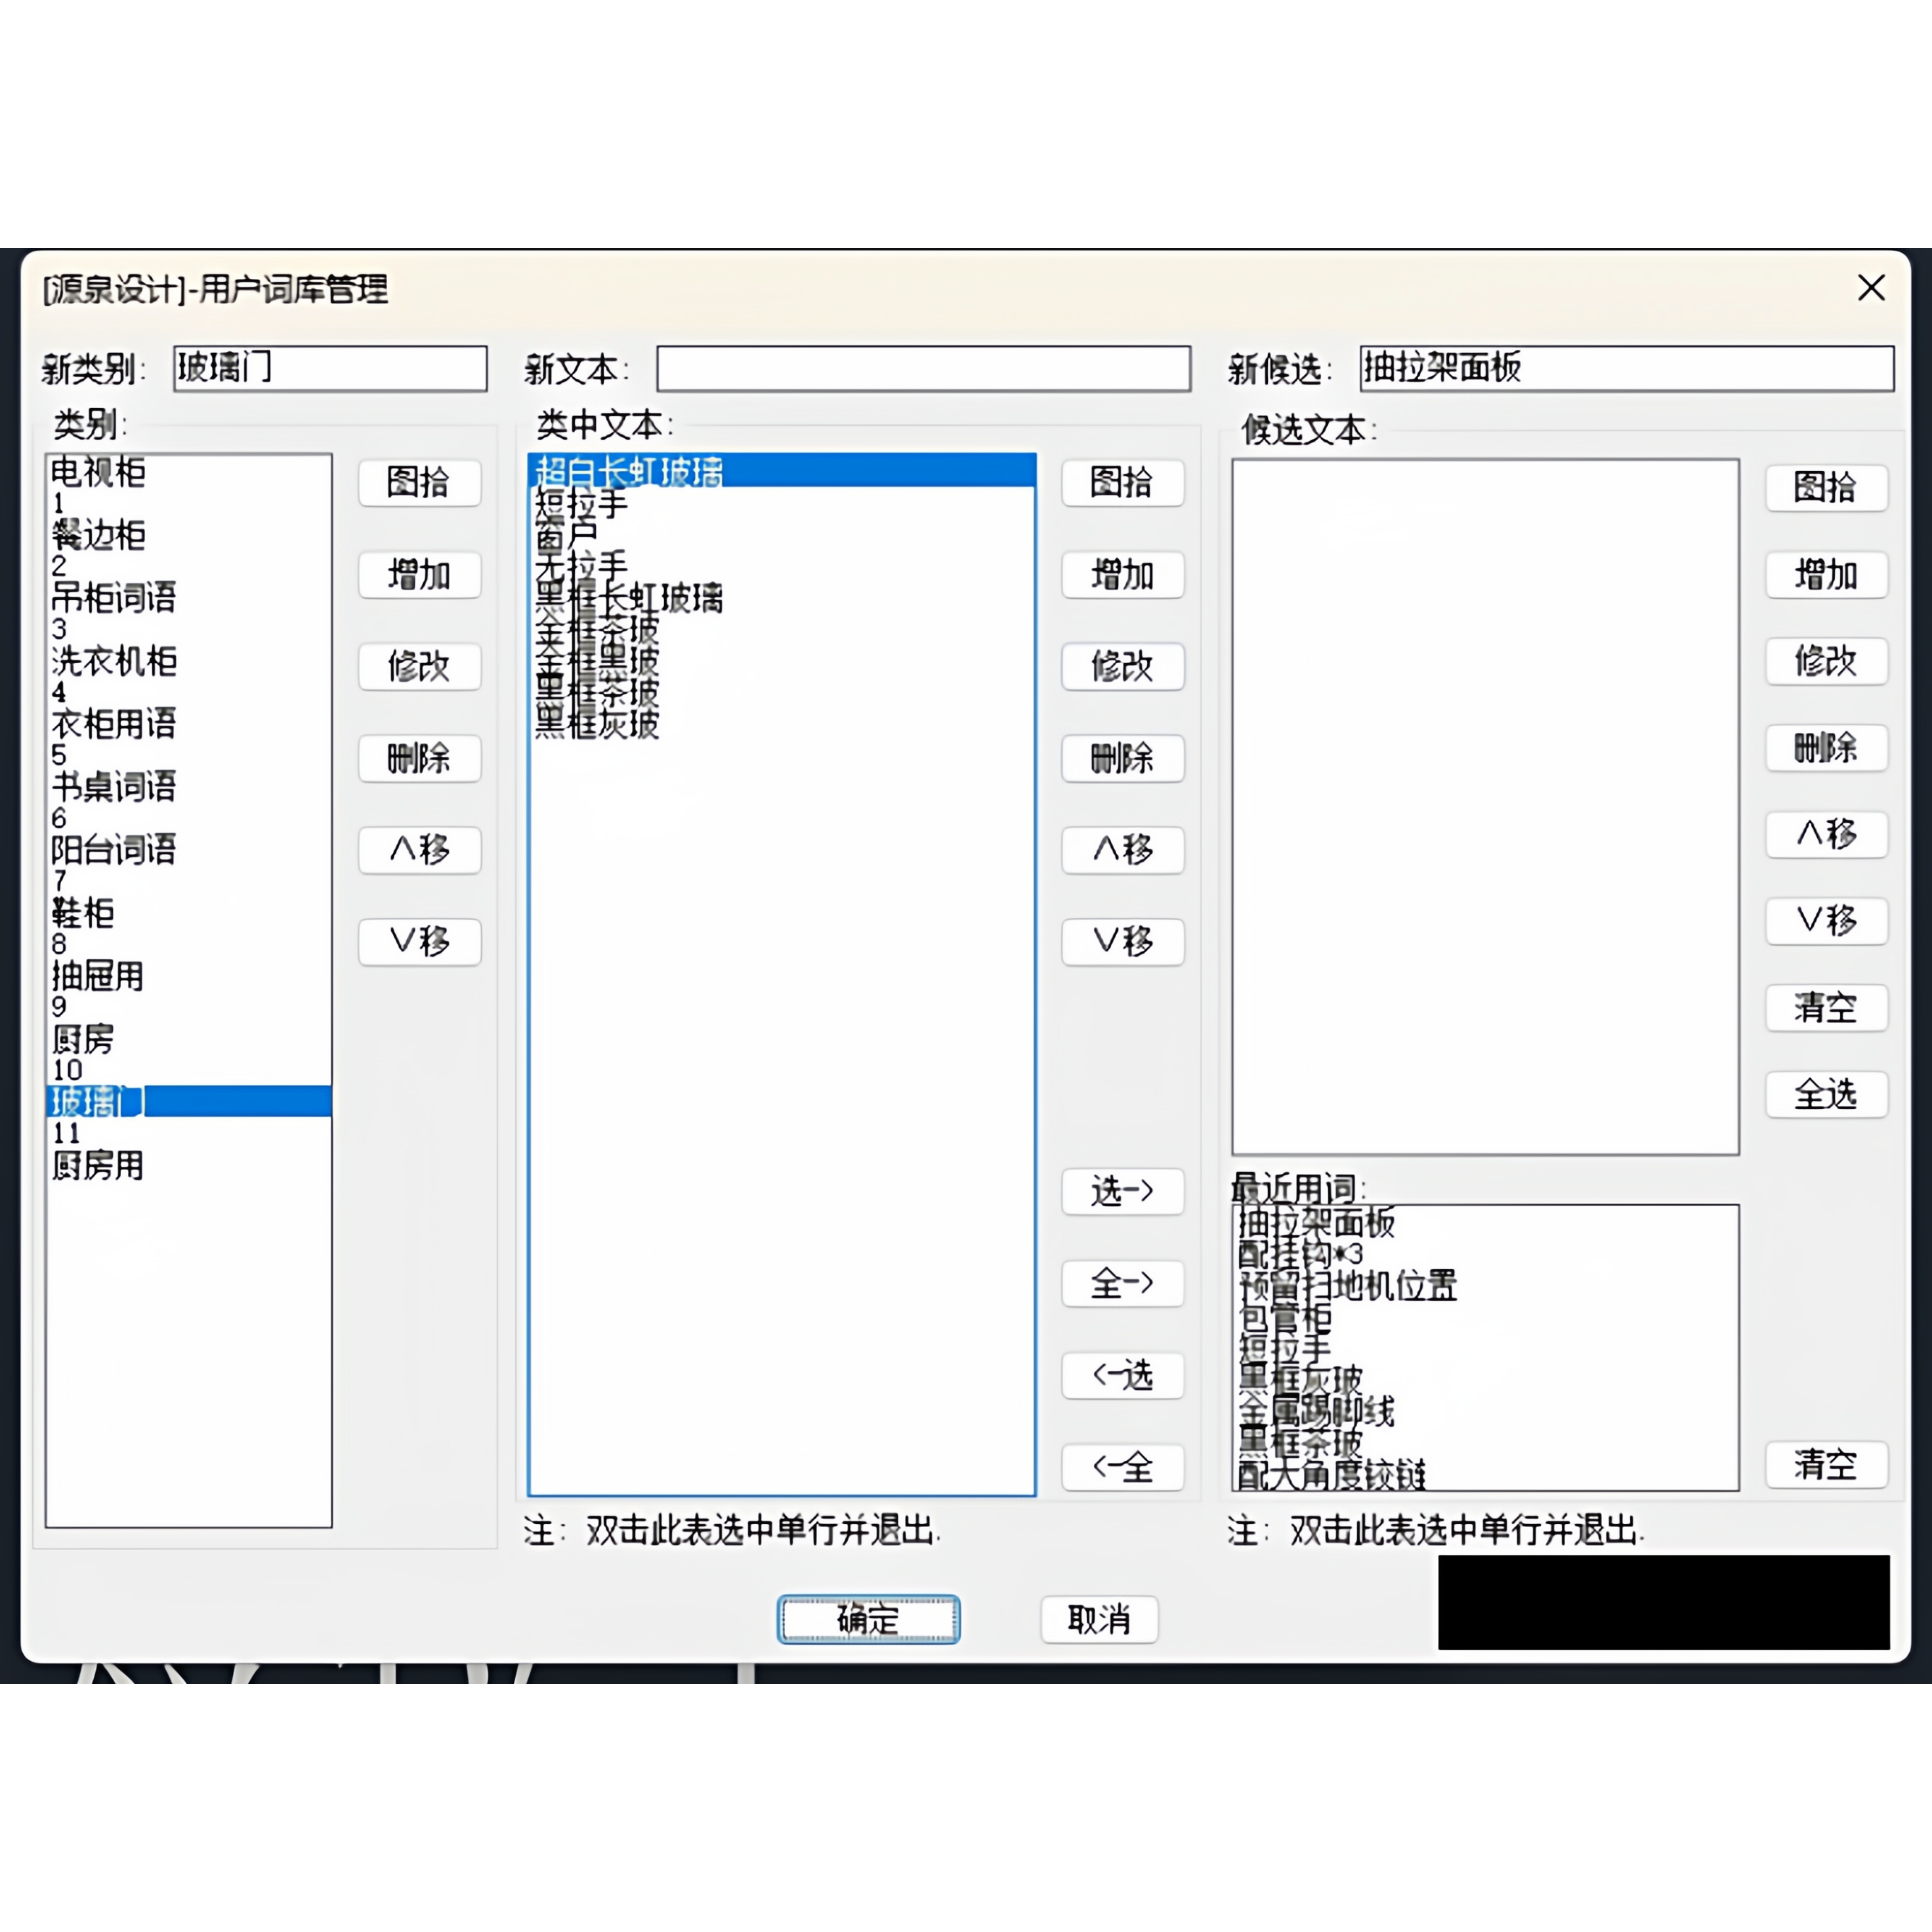Click 清空 to clear candidate text list

[x=1827, y=1008]
